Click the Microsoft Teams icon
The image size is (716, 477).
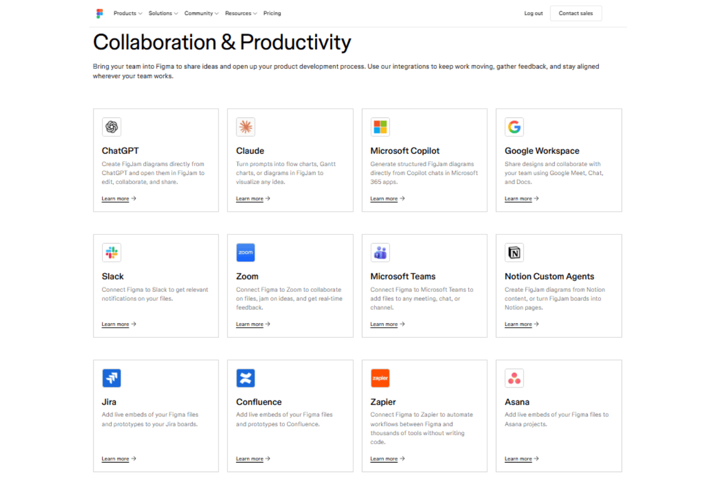pyautogui.click(x=380, y=252)
